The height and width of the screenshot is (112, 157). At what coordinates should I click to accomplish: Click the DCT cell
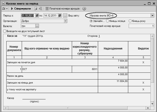click(x=47, y=69)
